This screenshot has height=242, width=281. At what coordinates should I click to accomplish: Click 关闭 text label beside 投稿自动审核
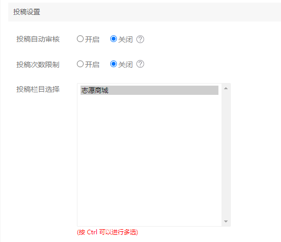126,39
